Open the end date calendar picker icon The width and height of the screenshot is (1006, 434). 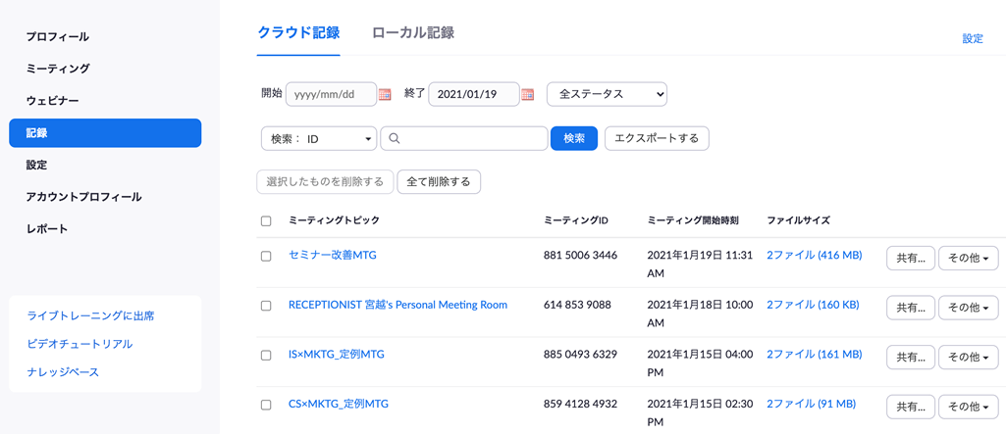[528, 94]
